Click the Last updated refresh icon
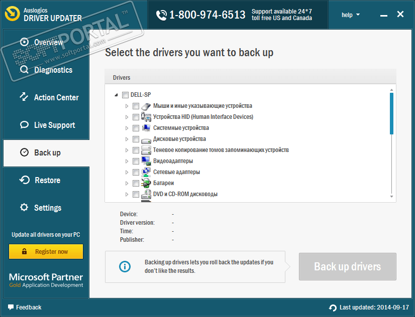415x317 pixels. [333, 307]
